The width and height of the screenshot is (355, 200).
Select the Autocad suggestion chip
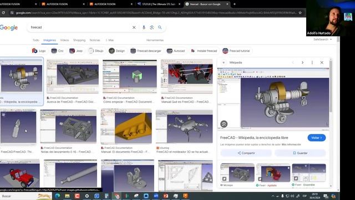[x=176, y=51]
